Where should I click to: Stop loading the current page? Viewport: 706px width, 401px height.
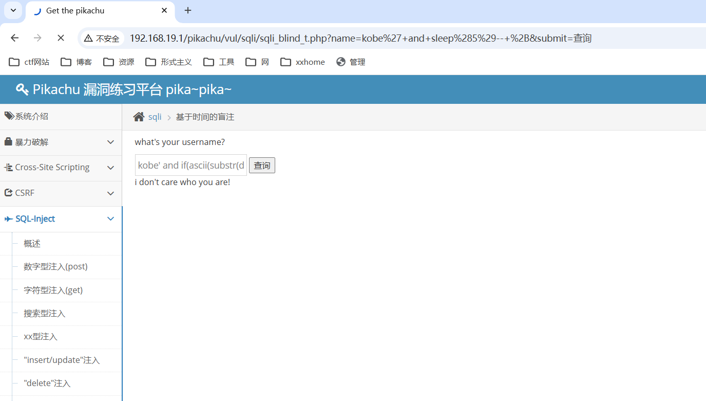click(61, 38)
